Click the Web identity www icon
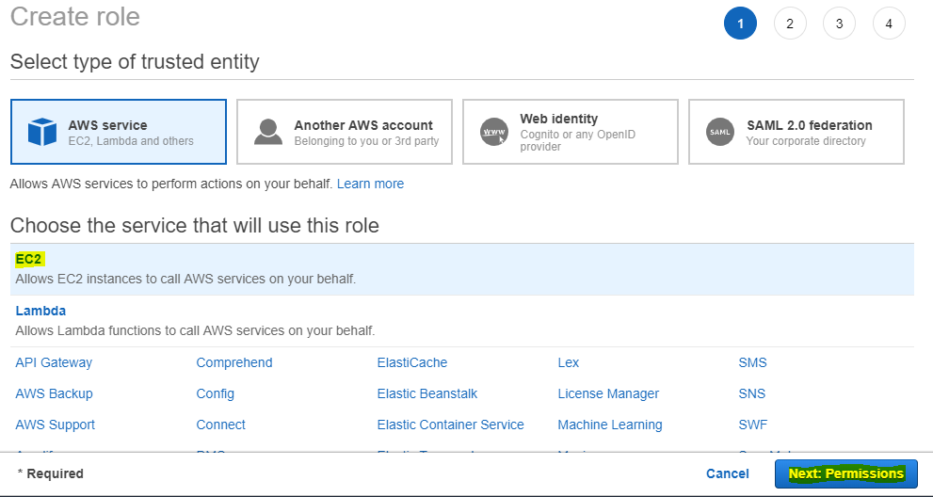Screen dimensions: 933x497 pyautogui.click(x=494, y=132)
